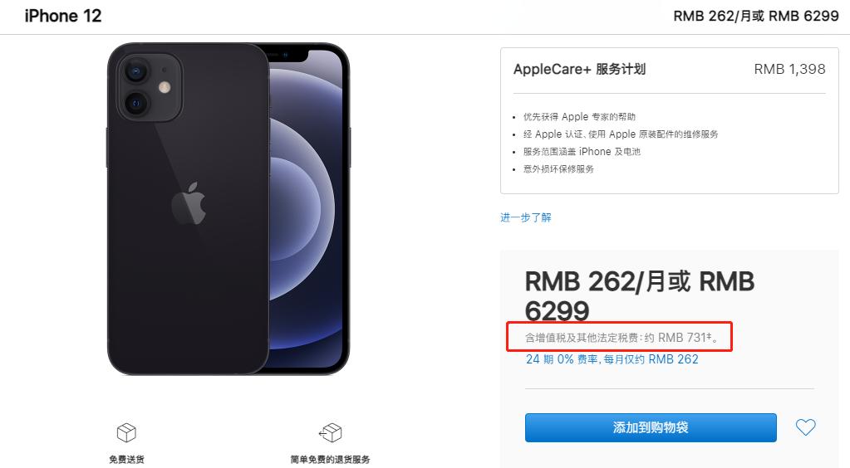Click the RMB 1,398 AppleCare+ price
The image size is (850, 468).
789,70
